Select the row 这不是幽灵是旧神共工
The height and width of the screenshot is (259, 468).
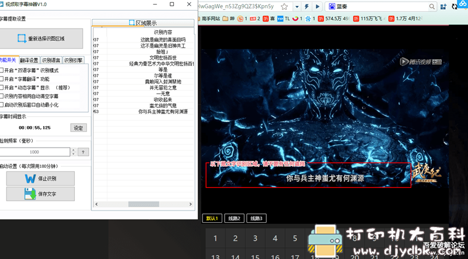coord(143,45)
